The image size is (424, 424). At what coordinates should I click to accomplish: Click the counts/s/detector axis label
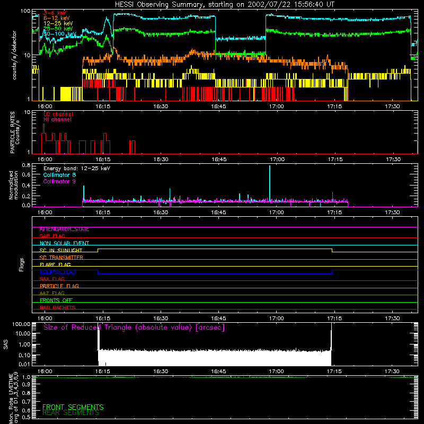click(14, 55)
